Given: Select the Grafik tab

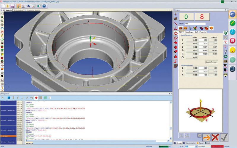Looking at the screenshot, I should click(x=196, y=32).
